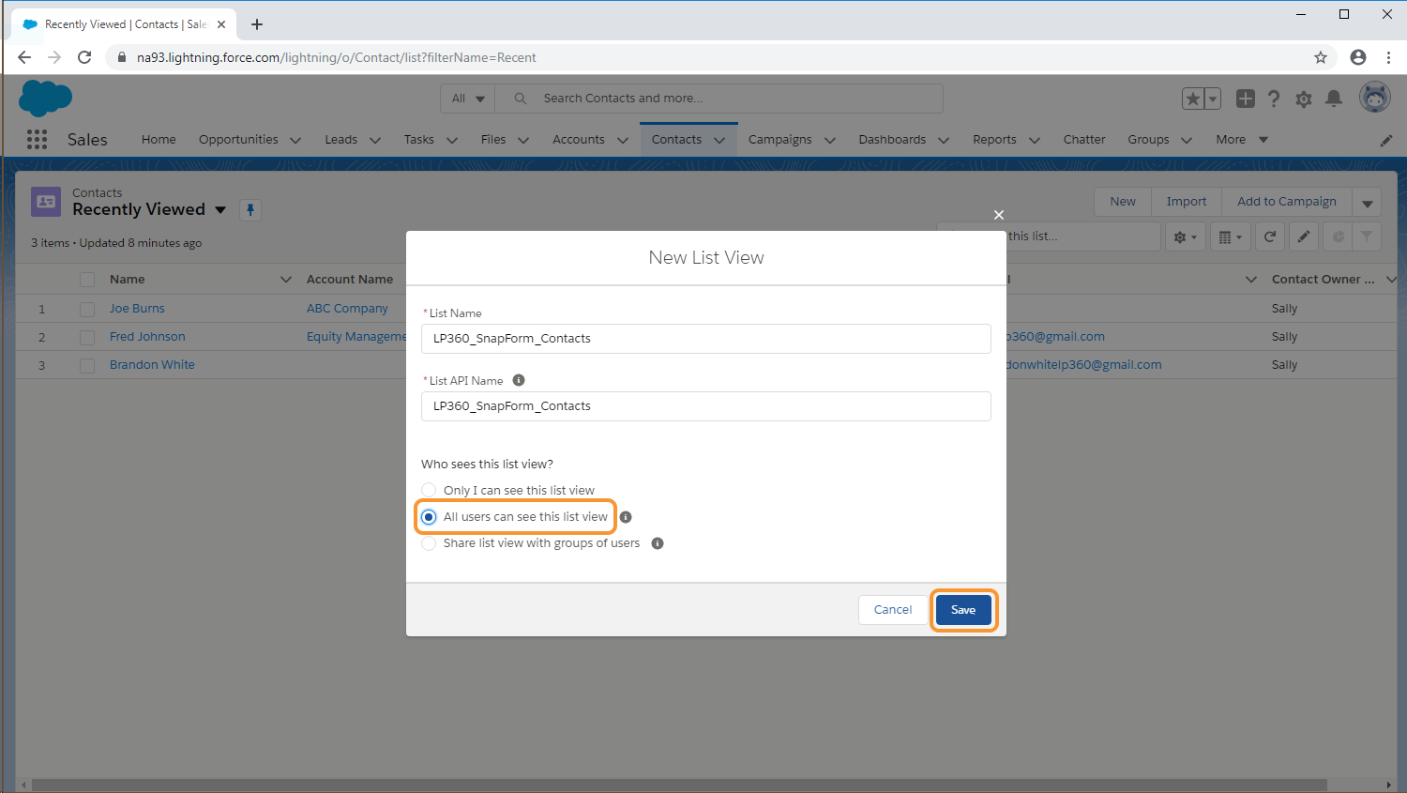Screen dimensions: 1407x793
Task: Open the App Launcher grid icon
Action: [37, 140]
